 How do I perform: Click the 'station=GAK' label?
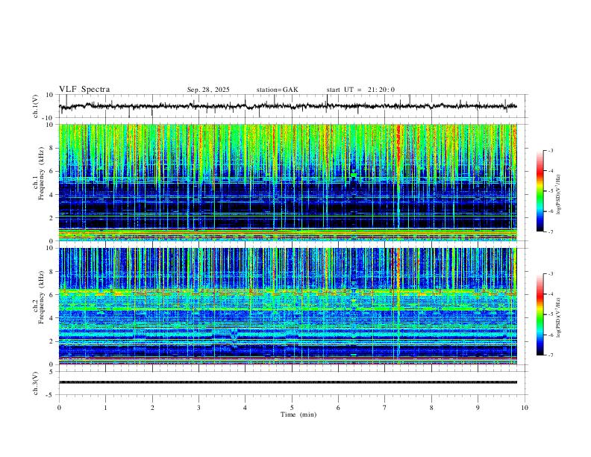coord(278,90)
